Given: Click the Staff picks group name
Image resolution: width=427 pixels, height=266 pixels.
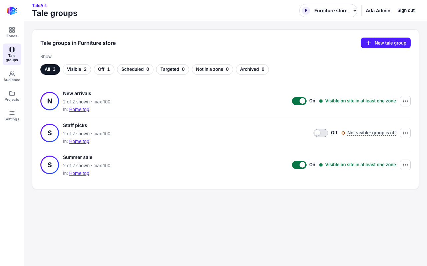Looking at the screenshot, I should 75,125.
